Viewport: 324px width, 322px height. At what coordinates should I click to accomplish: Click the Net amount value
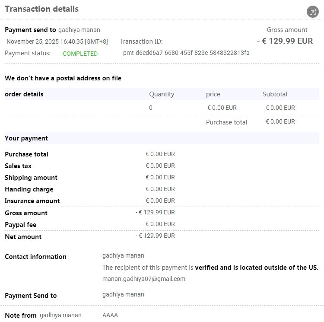(155, 236)
